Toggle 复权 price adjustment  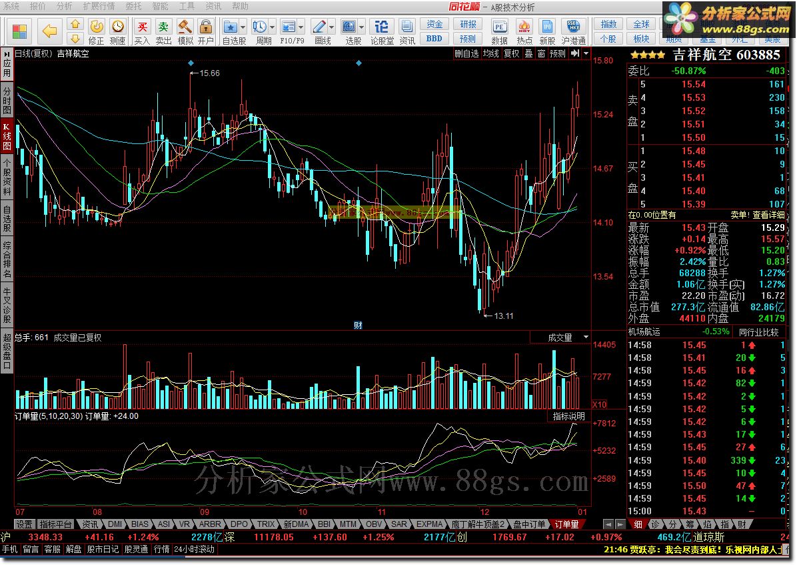(x=512, y=53)
